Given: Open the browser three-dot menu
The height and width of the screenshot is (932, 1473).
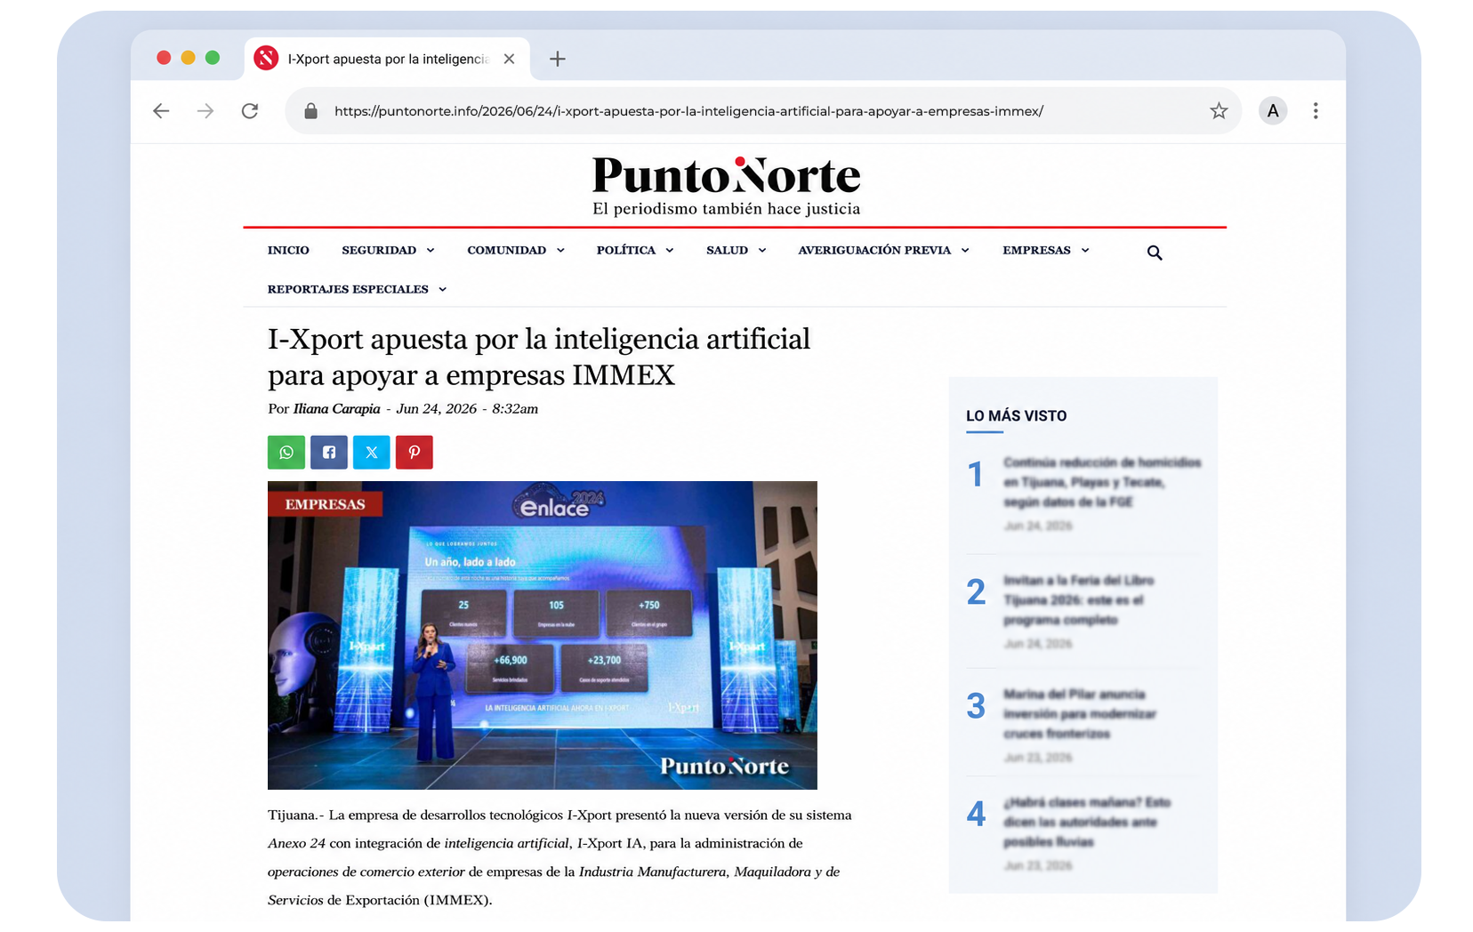Looking at the screenshot, I should [x=1316, y=111].
